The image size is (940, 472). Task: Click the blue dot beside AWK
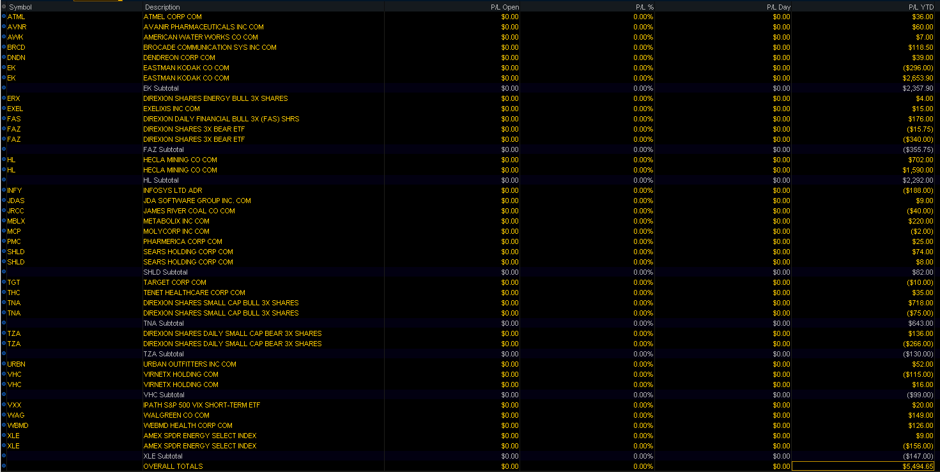tap(4, 37)
